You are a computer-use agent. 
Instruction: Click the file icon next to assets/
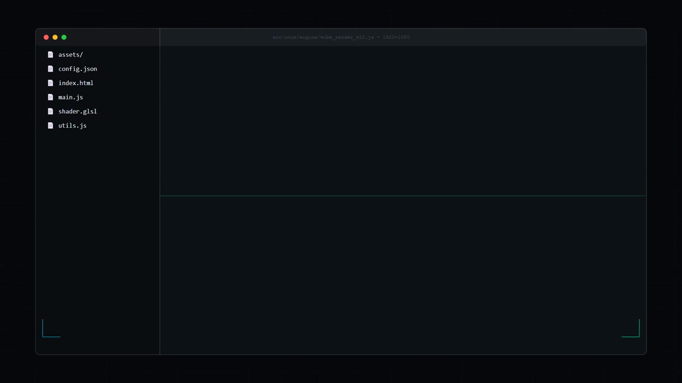[x=51, y=55]
